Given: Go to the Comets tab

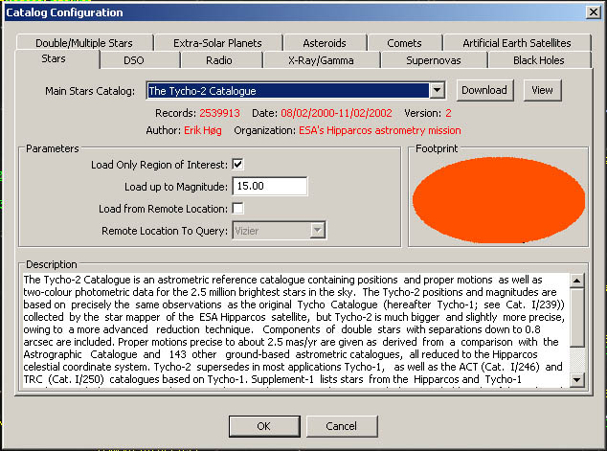Looking at the screenshot, I should coord(404,43).
